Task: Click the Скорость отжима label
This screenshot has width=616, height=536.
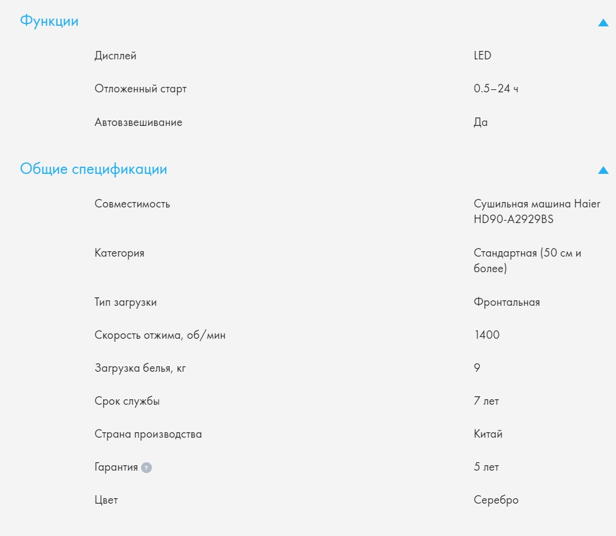Action: [160, 335]
